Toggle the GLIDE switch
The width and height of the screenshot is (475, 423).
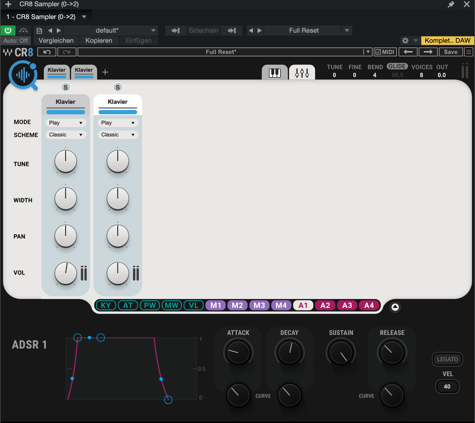pyautogui.click(x=397, y=66)
